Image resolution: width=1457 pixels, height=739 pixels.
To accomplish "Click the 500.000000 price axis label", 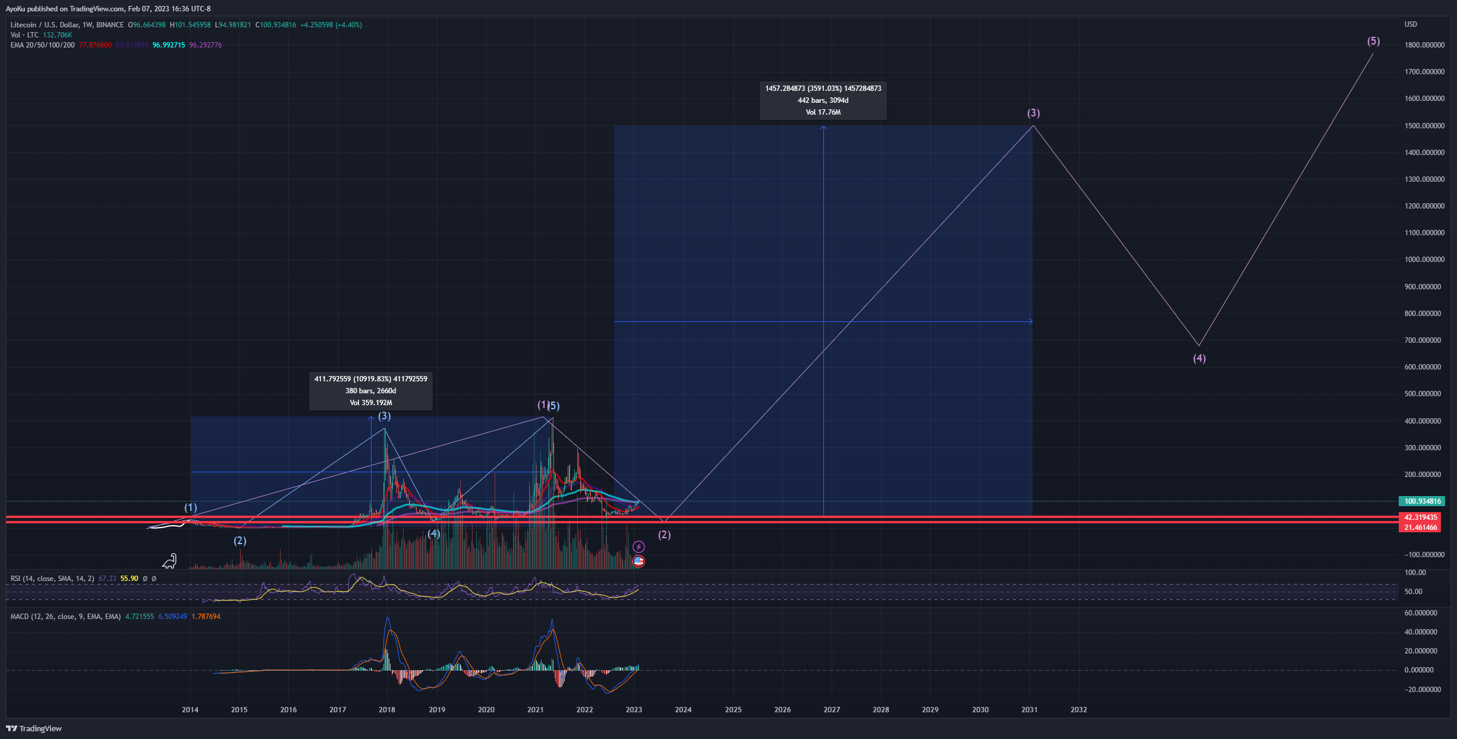I will 1423,394.
